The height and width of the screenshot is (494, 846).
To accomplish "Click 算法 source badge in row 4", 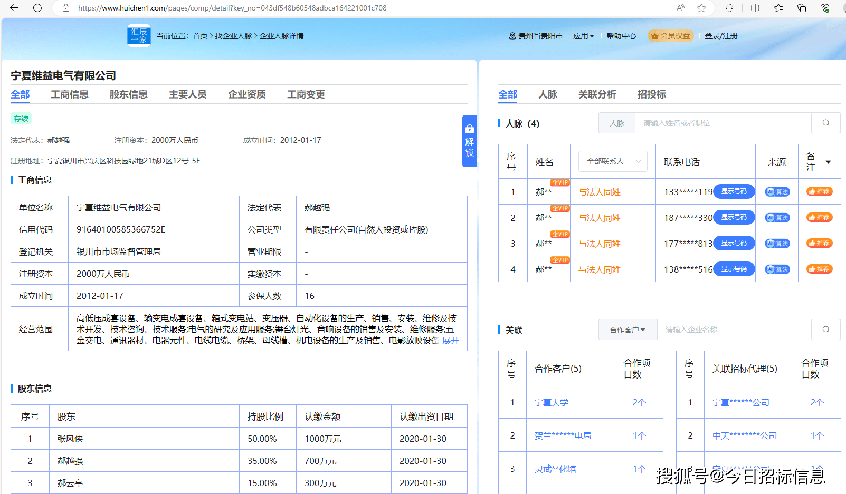I will point(777,269).
